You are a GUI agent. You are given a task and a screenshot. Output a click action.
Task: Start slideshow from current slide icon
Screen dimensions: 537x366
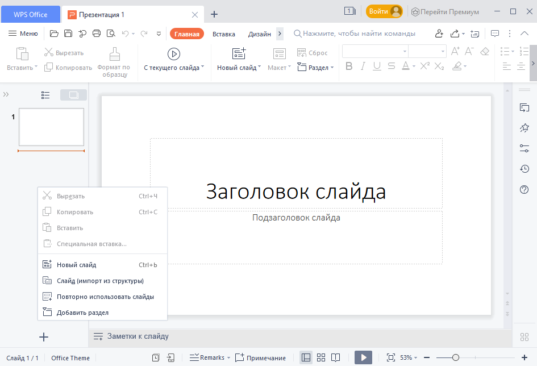click(x=173, y=54)
